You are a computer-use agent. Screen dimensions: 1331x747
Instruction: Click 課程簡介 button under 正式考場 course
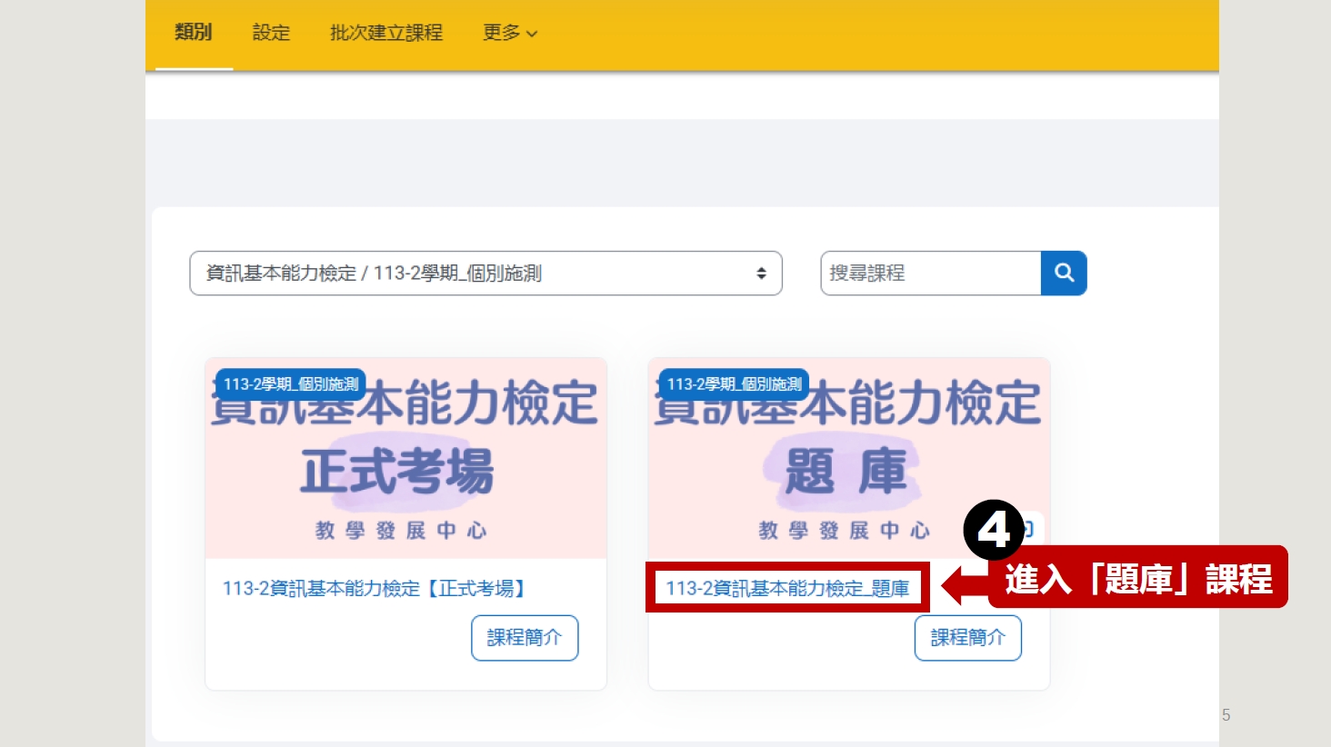point(525,638)
